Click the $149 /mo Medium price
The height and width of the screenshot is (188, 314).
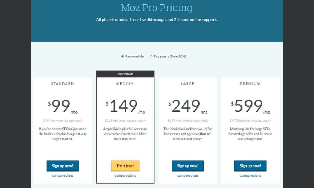coord(125,106)
